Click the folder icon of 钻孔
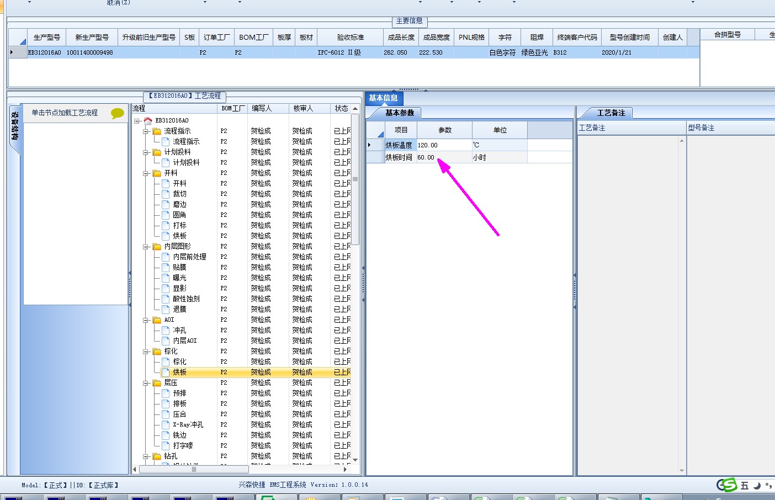This screenshot has width=775, height=500. [157, 456]
